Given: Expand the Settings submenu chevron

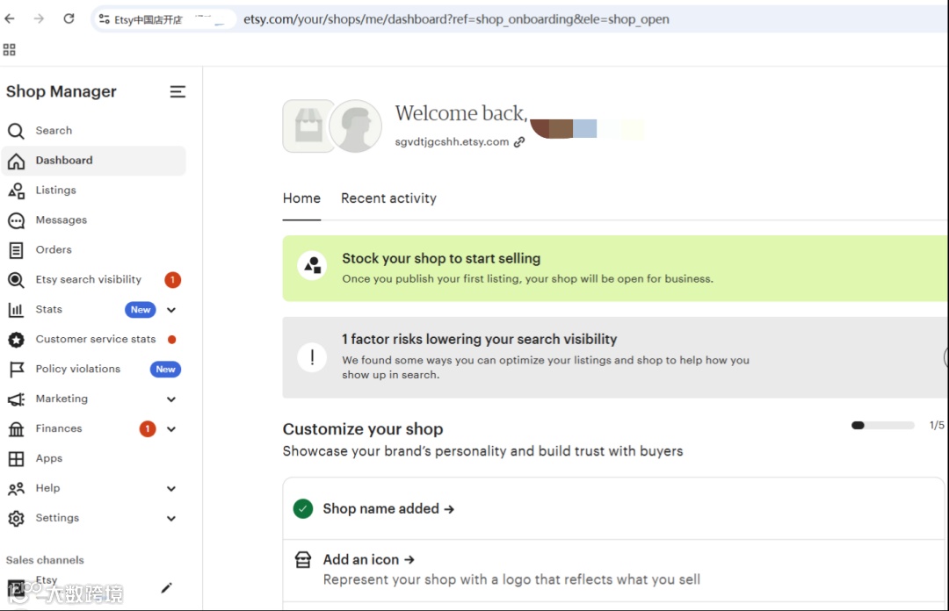Looking at the screenshot, I should pos(171,519).
